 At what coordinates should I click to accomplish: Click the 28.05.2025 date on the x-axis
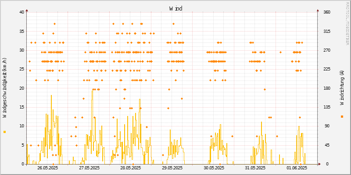(x=130, y=168)
